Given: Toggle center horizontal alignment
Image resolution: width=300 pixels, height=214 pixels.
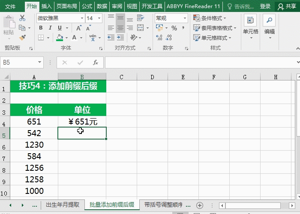Looking at the screenshot, I should point(120,28).
